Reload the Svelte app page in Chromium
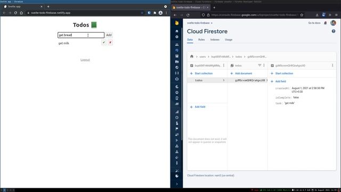This screenshot has height=192, width=341. [15, 13]
